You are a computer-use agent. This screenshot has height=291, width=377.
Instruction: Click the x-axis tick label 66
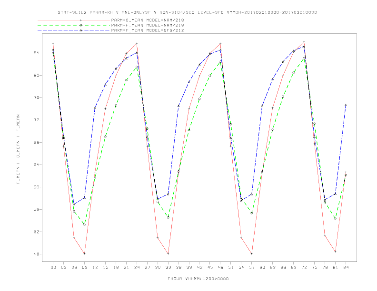click(x=283, y=267)
